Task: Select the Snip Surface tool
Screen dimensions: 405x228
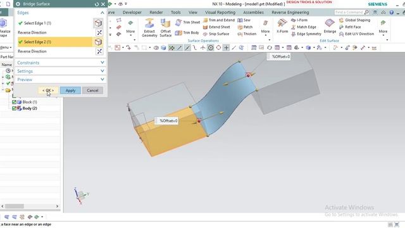Action: click(216, 34)
